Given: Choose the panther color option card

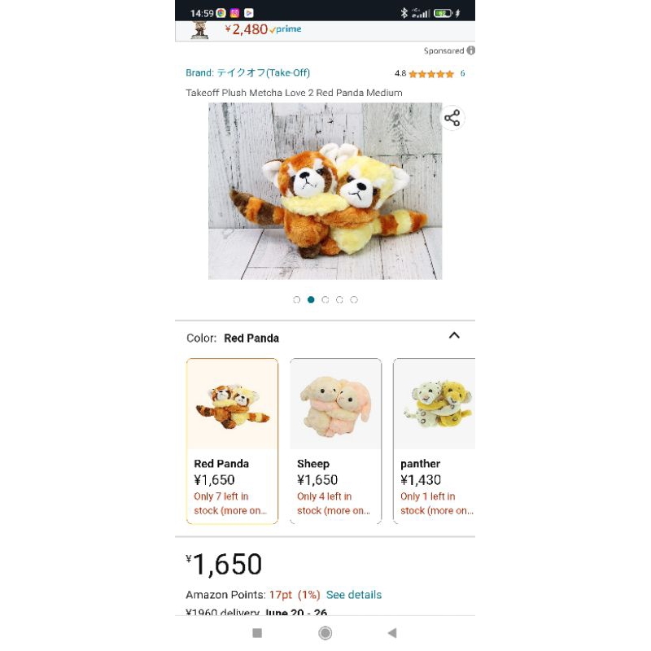Looking at the screenshot, I should (435, 441).
